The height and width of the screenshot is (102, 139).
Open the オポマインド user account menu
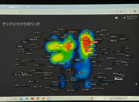tap(131, 18)
